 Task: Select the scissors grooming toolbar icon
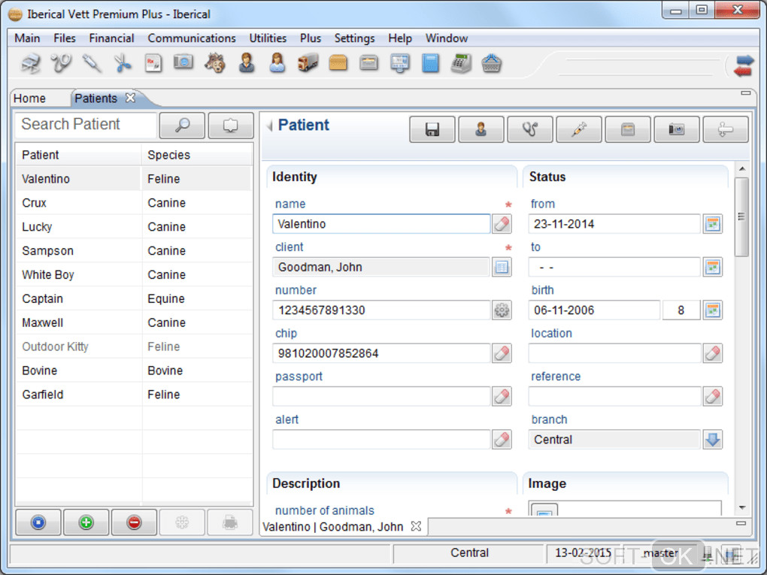(123, 63)
